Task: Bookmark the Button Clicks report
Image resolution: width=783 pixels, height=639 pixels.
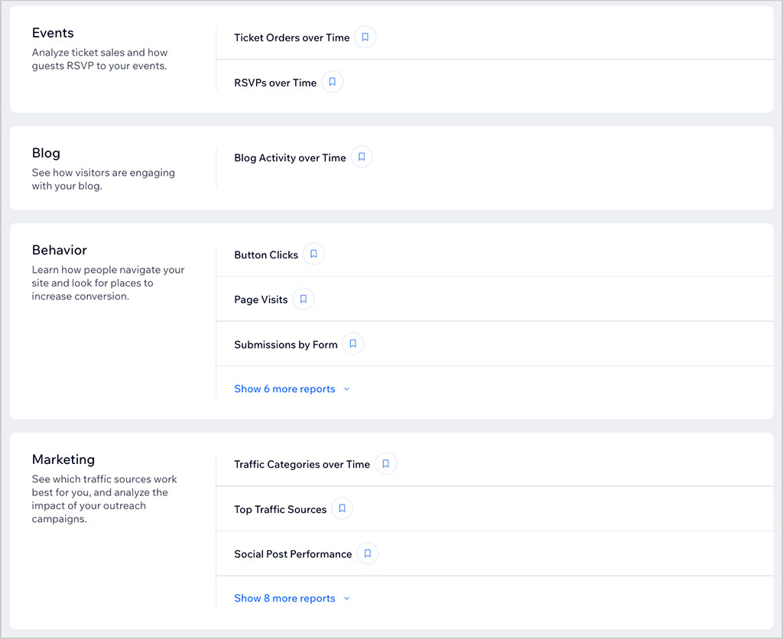Action: point(314,254)
